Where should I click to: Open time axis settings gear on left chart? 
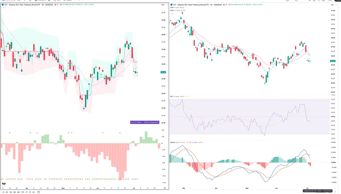(x=165, y=188)
